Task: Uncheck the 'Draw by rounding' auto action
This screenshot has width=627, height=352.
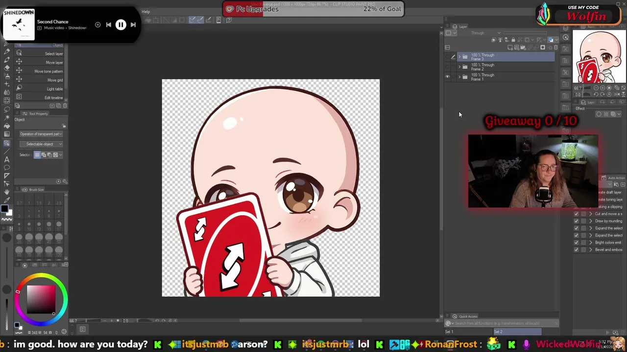Action: (577, 221)
